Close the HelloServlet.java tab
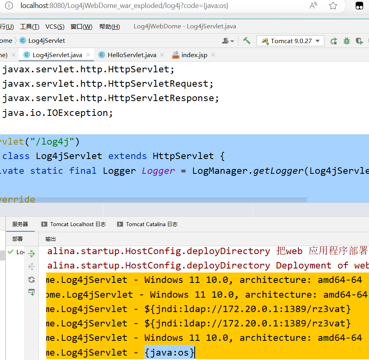Screen dimensions: 369x360 tap(162, 55)
